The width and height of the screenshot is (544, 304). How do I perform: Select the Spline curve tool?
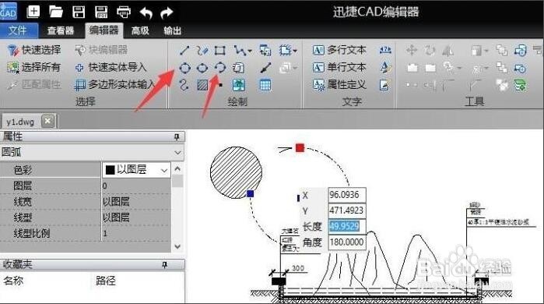point(184,84)
